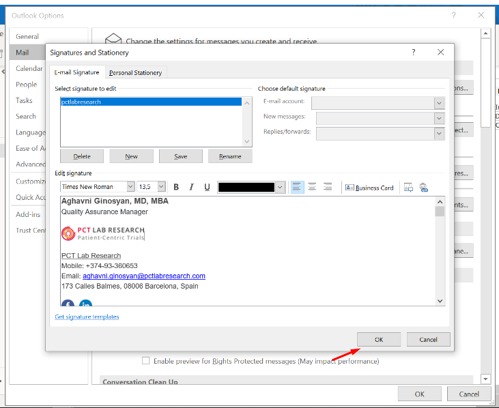The height and width of the screenshot is (408, 499).
Task: Align signature text left
Action: point(297,188)
